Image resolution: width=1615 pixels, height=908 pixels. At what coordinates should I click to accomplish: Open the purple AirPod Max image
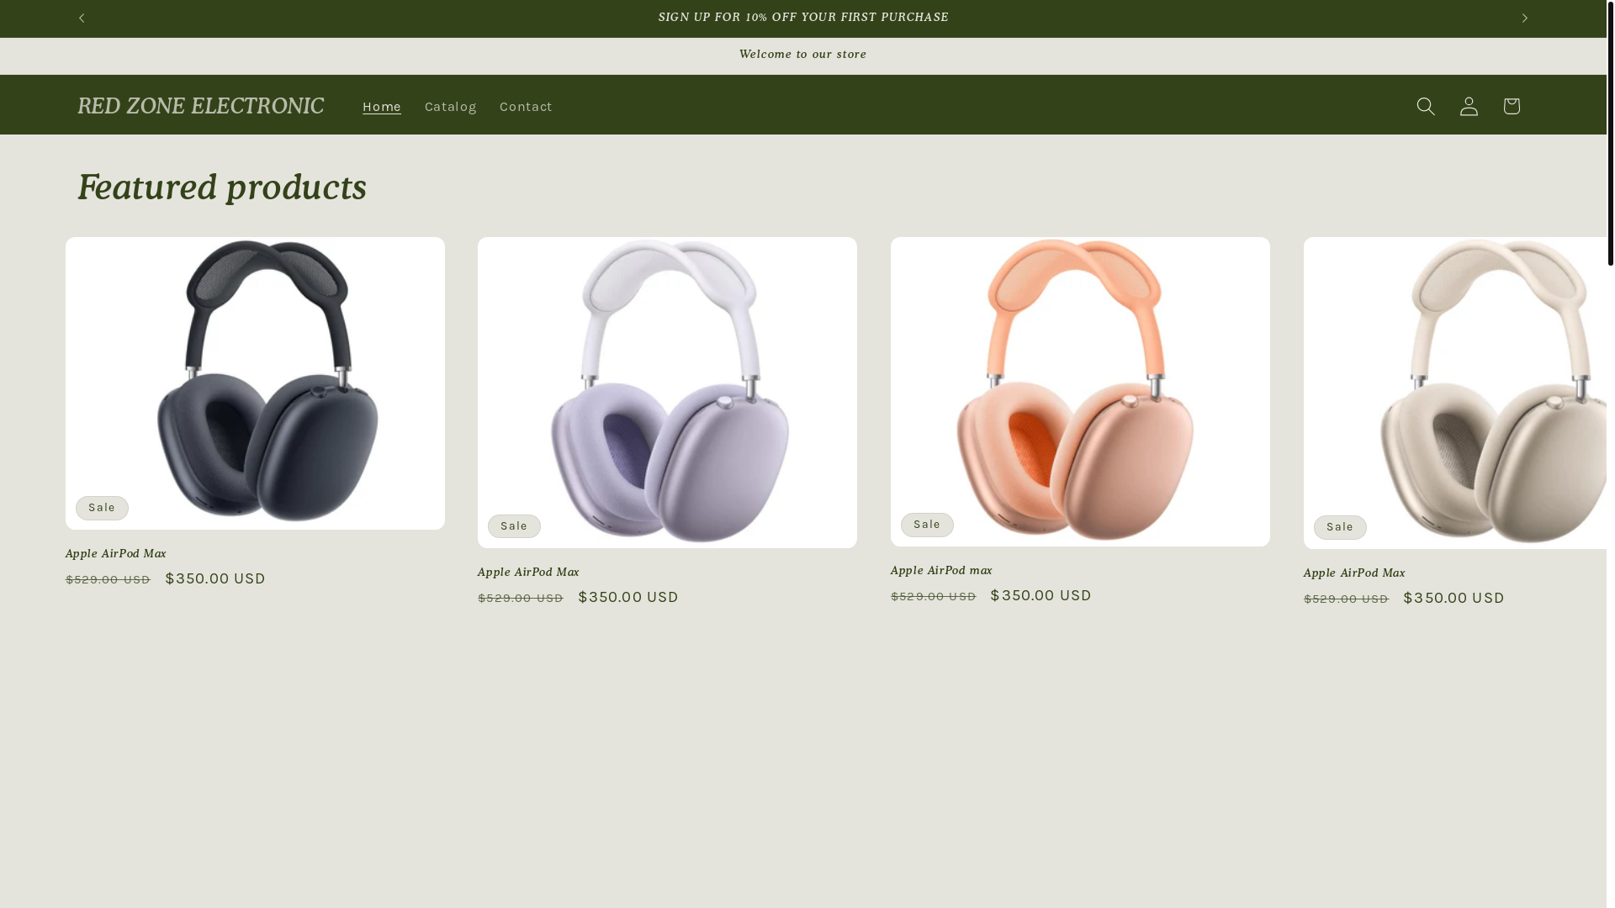pyautogui.click(x=667, y=393)
